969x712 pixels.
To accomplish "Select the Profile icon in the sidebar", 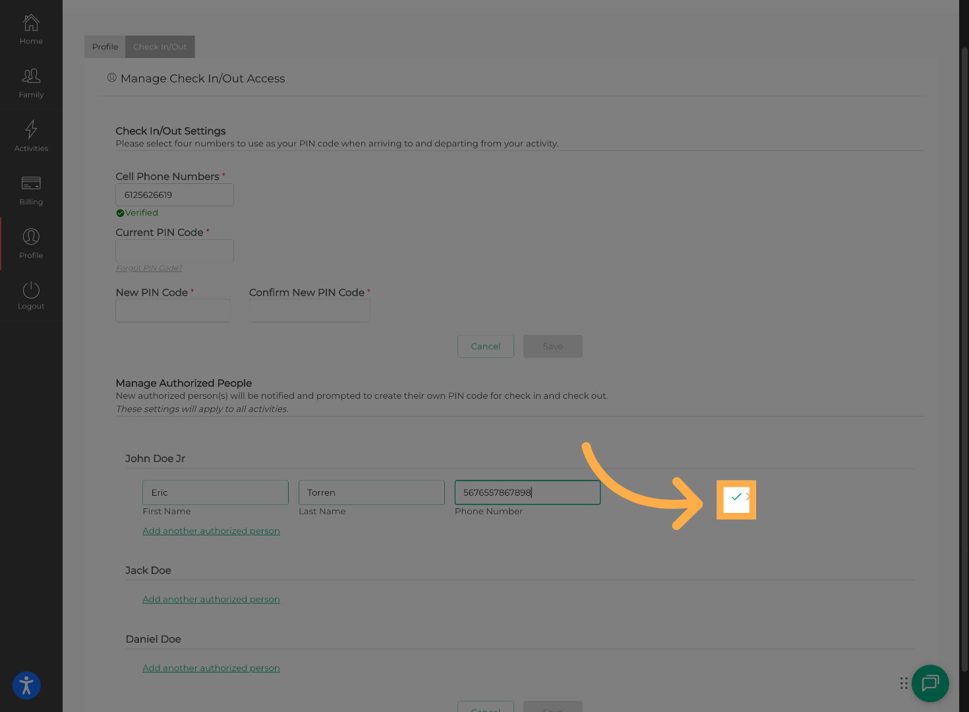I will click(x=31, y=242).
